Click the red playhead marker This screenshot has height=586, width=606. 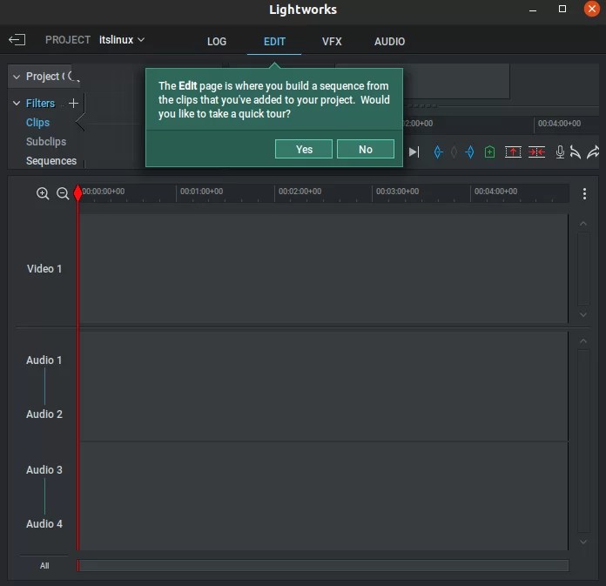pyautogui.click(x=77, y=192)
